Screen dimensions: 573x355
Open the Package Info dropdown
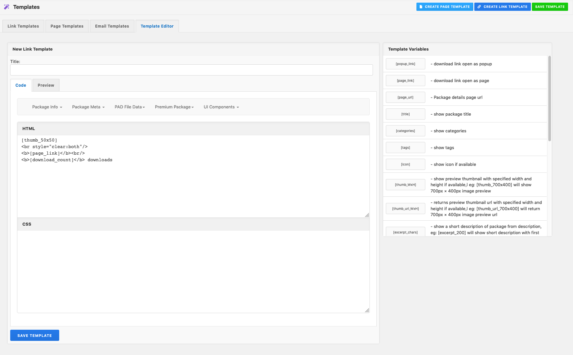tap(47, 107)
